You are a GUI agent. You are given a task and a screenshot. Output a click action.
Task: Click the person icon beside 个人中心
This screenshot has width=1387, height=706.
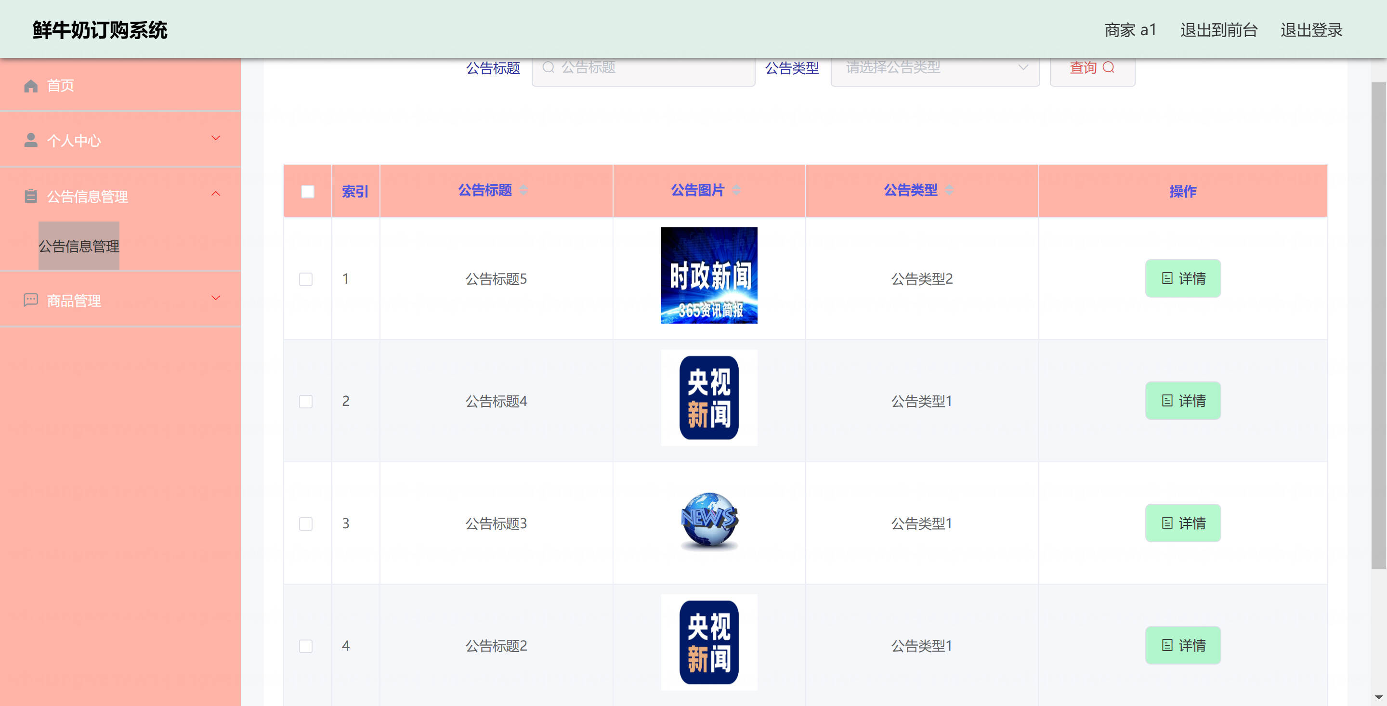pyautogui.click(x=31, y=140)
